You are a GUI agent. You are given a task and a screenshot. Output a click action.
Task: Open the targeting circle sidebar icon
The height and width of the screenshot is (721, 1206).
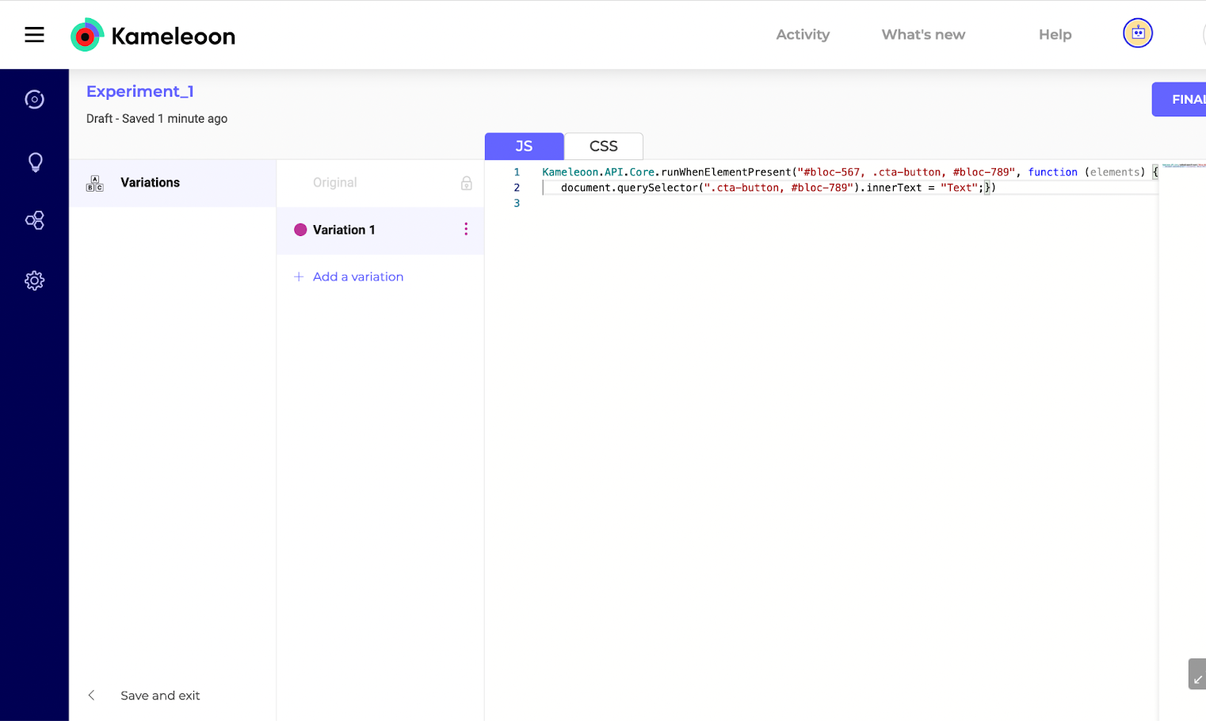pos(34,99)
